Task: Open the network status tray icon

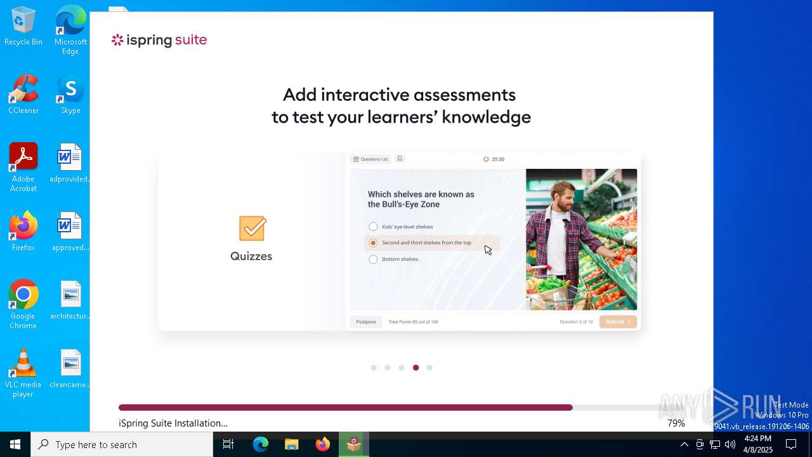Action: pyautogui.click(x=715, y=444)
